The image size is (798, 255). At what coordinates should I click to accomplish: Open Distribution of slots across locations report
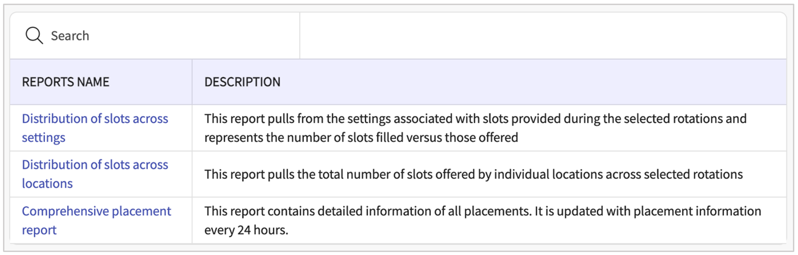pyautogui.click(x=95, y=165)
